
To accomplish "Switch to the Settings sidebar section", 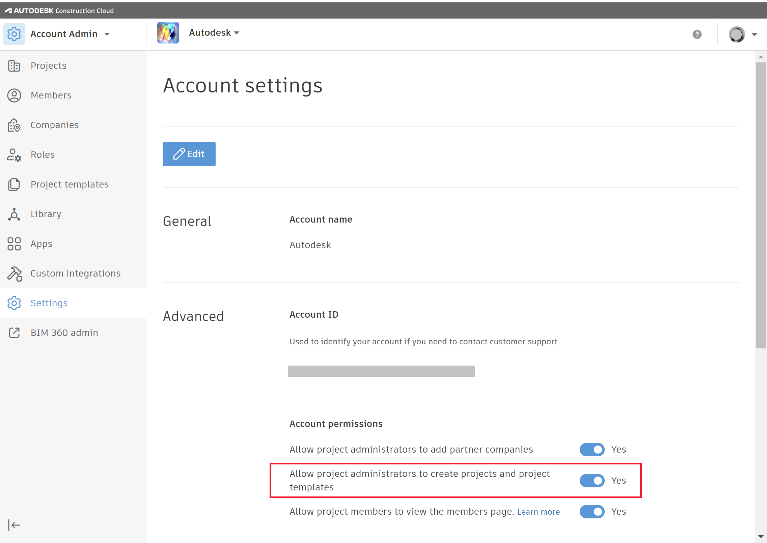I will 49,303.
